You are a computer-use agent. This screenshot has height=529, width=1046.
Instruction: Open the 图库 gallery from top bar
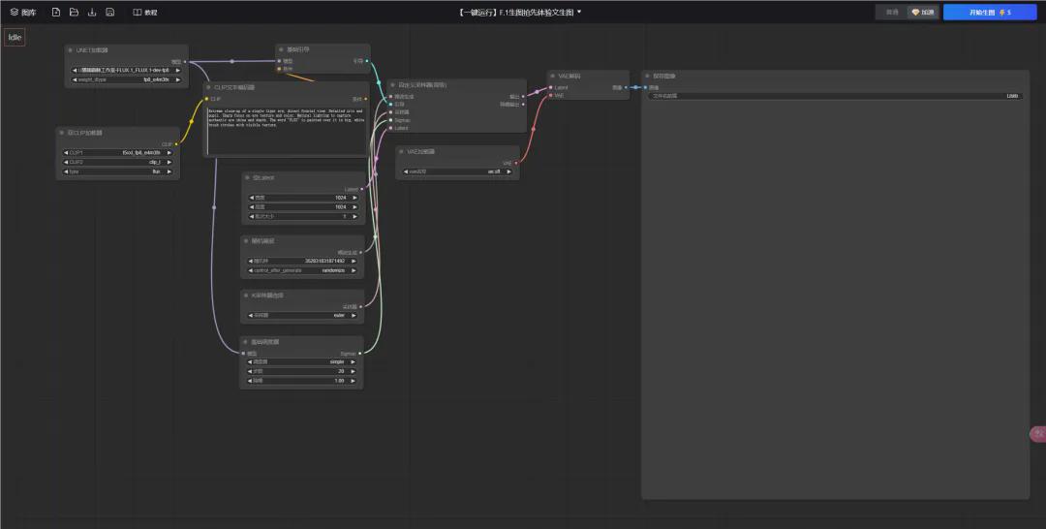(x=23, y=13)
